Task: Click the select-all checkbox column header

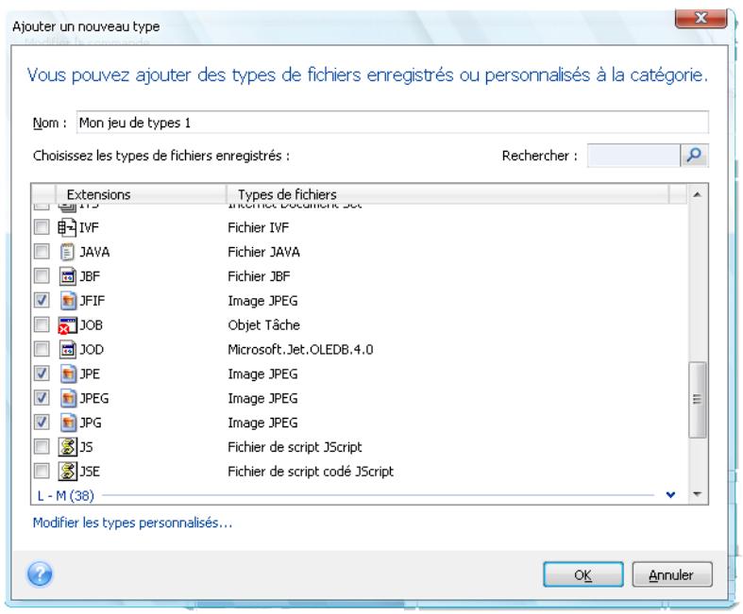Action: click(43, 194)
